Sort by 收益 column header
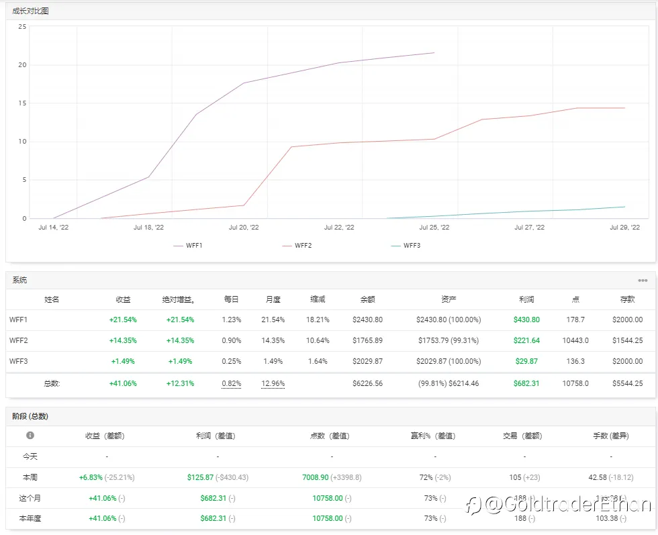This screenshot has width=658, height=535. 123,299
